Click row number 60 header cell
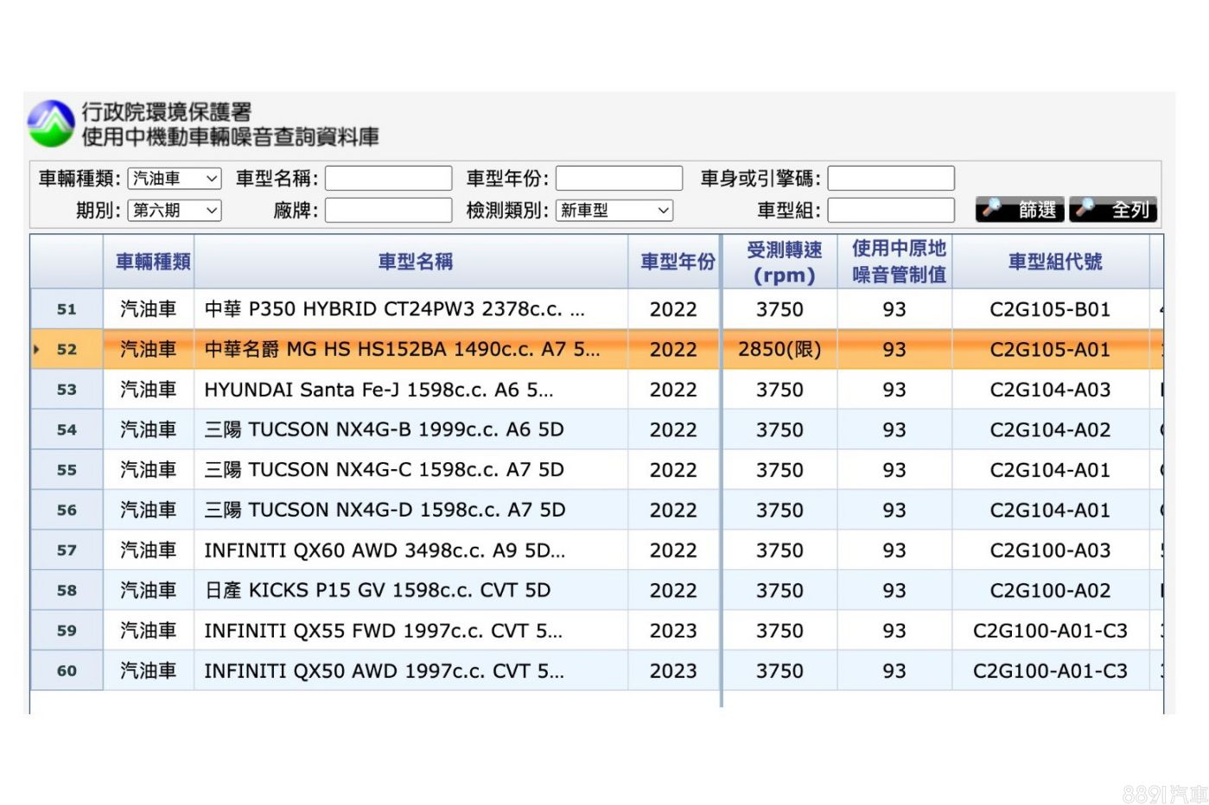This screenshot has height=805, width=1209. [x=67, y=671]
